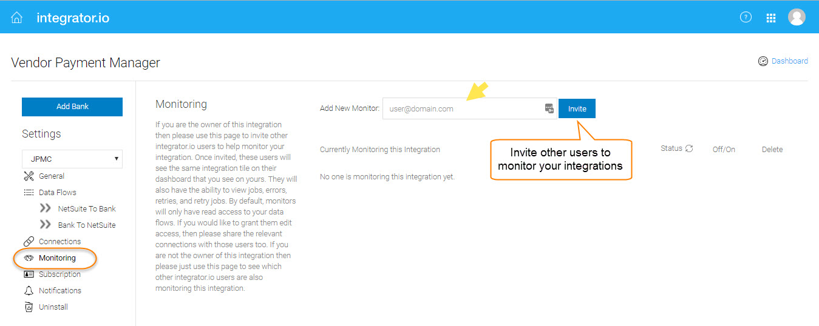
Task: Open the JPMC bank dropdown
Action: (x=72, y=159)
